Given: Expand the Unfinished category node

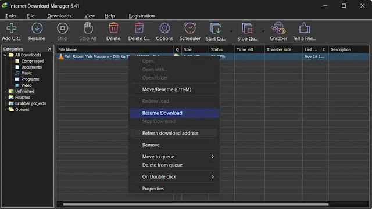Looking at the screenshot, I should point(5,91).
